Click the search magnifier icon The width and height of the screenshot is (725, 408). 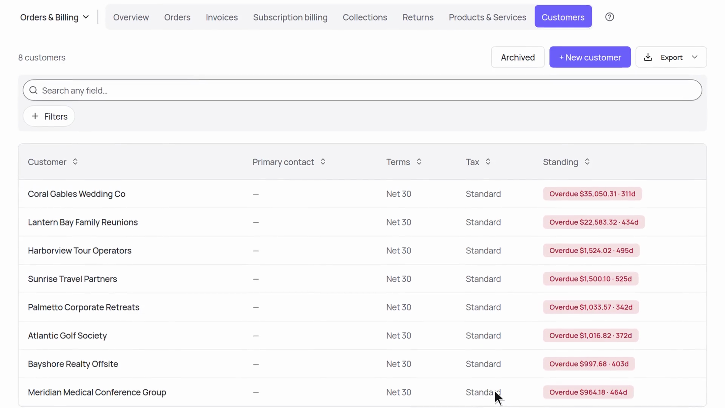pos(33,90)
